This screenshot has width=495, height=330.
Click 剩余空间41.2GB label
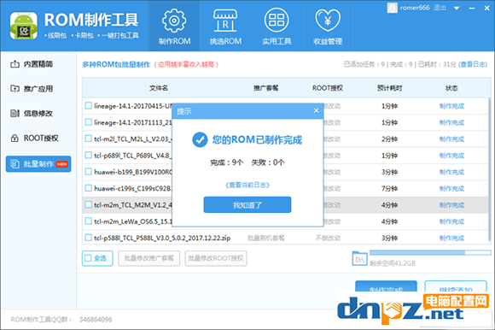393,263
